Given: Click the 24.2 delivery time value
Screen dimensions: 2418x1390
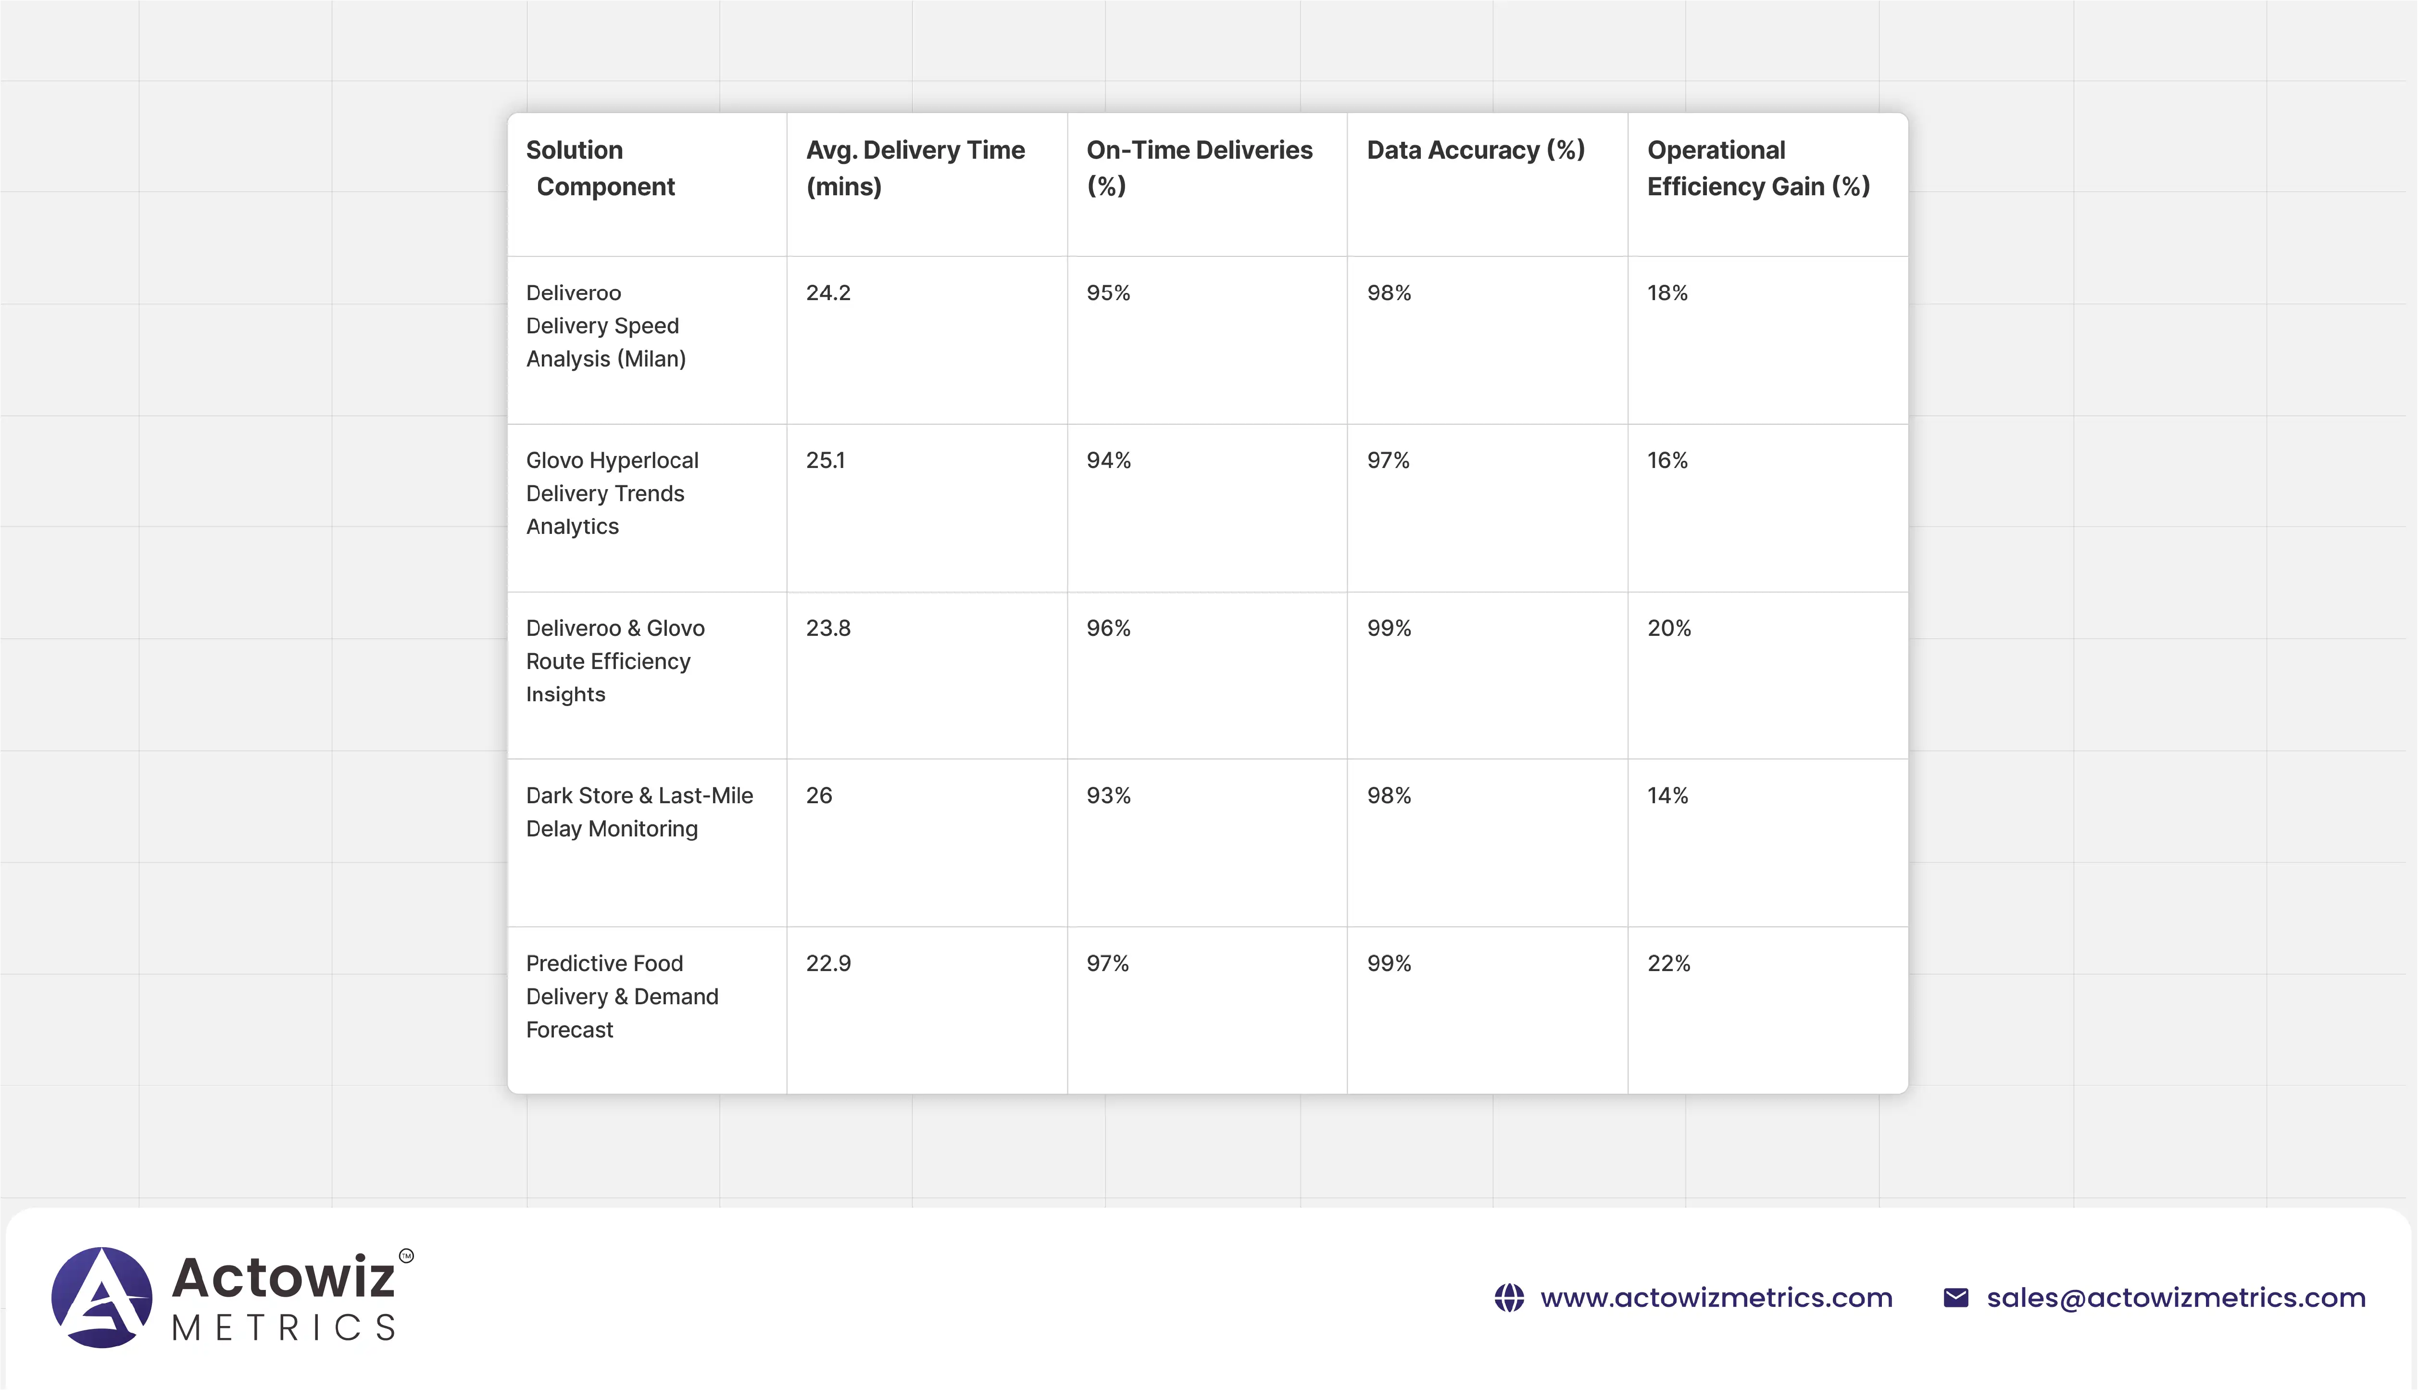Looking at the screenshot, I should (x=827, y=293).
